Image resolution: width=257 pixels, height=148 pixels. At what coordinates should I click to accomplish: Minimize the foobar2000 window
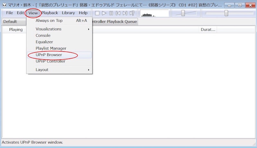coord(229,5)
